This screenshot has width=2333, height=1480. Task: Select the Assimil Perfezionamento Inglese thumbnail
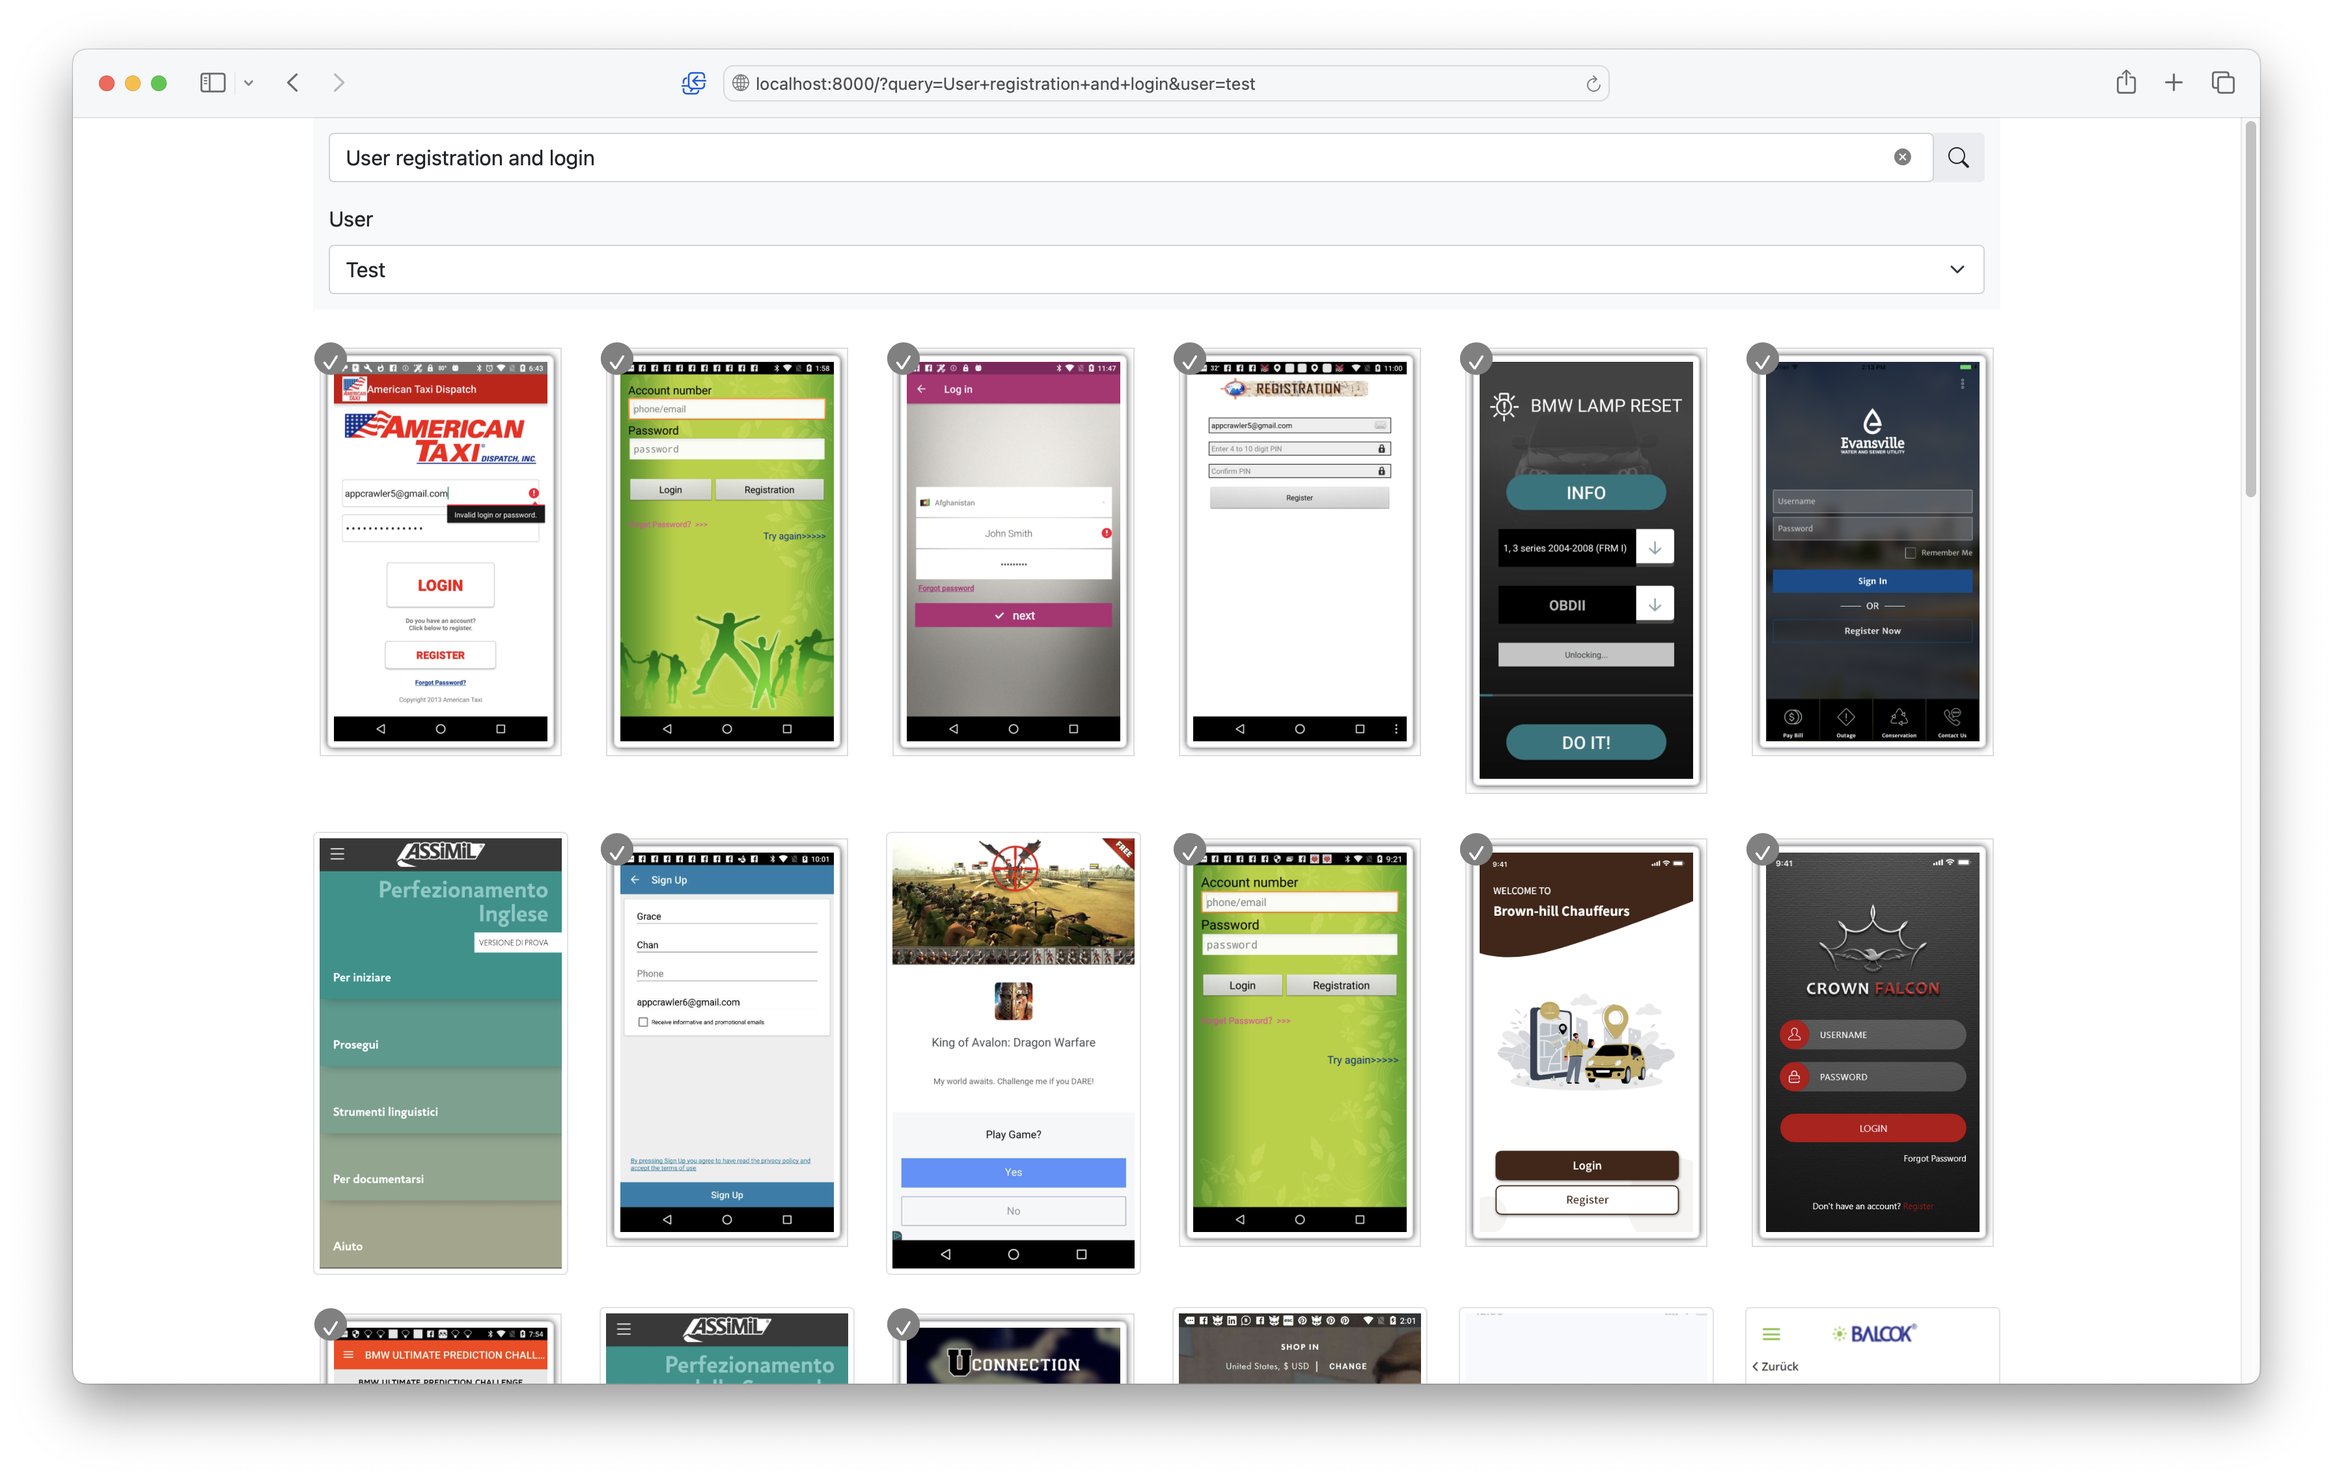[440, 1051]
